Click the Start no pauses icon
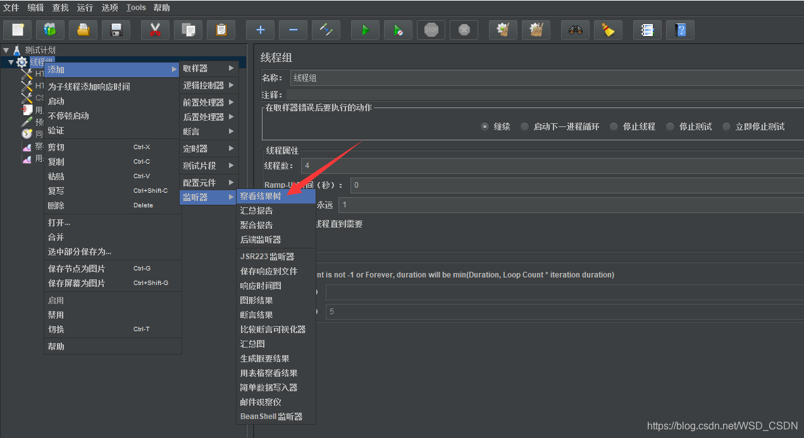This screenshot has height=438, width=804. click(x=398, y=30)
